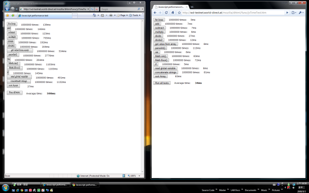Click 'Run all tests' in IE window

click(14, 93)
